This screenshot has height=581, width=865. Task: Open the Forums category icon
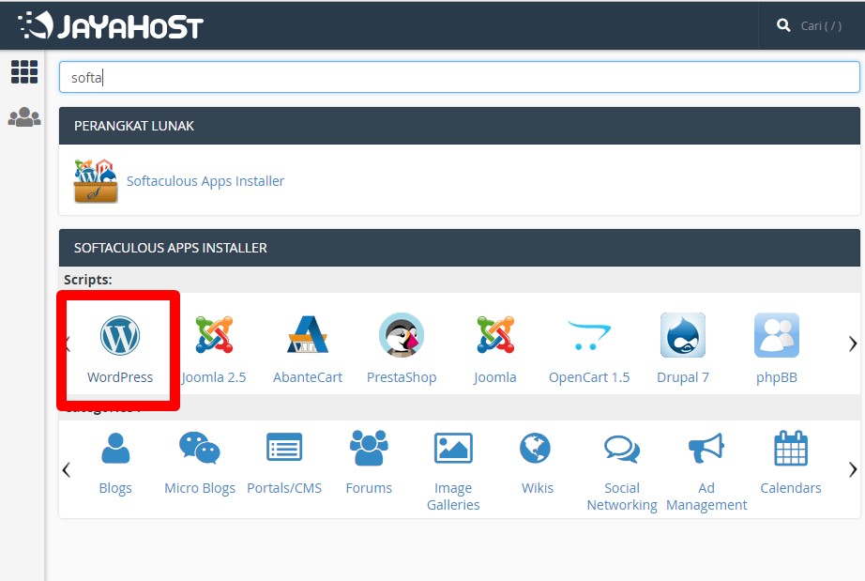tap(369, 448)
